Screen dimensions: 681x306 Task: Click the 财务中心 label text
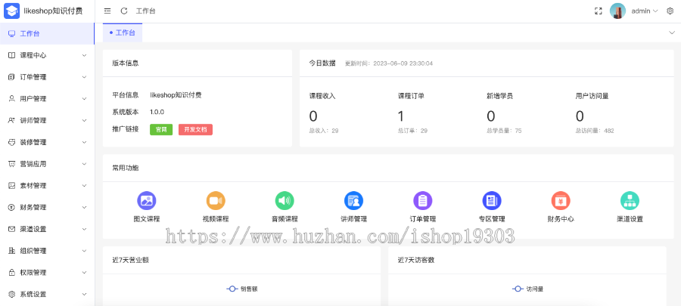(x=561, y=219)
